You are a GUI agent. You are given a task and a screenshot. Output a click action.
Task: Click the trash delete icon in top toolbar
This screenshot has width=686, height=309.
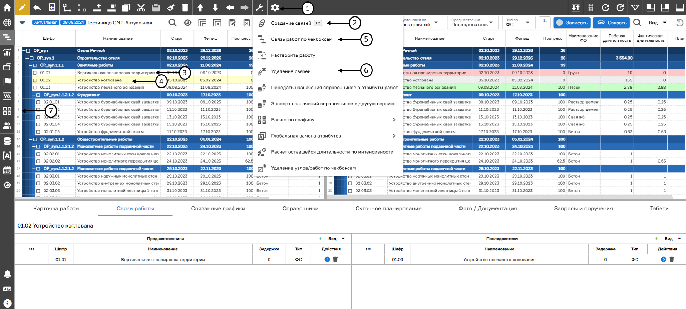click(x=185, y=8)
